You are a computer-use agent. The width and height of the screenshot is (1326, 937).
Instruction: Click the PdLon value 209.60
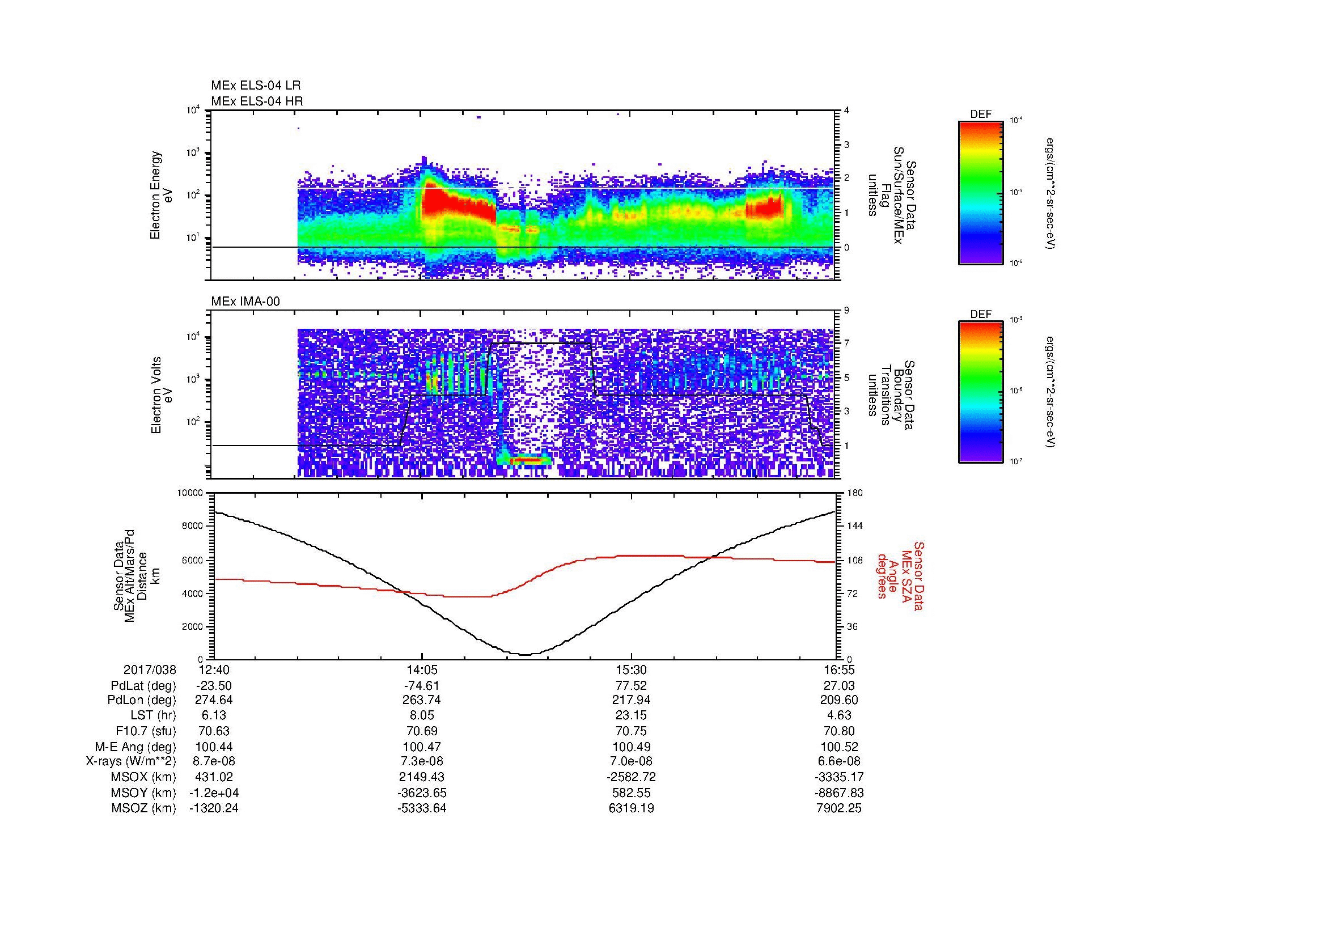tap(840, 700)
